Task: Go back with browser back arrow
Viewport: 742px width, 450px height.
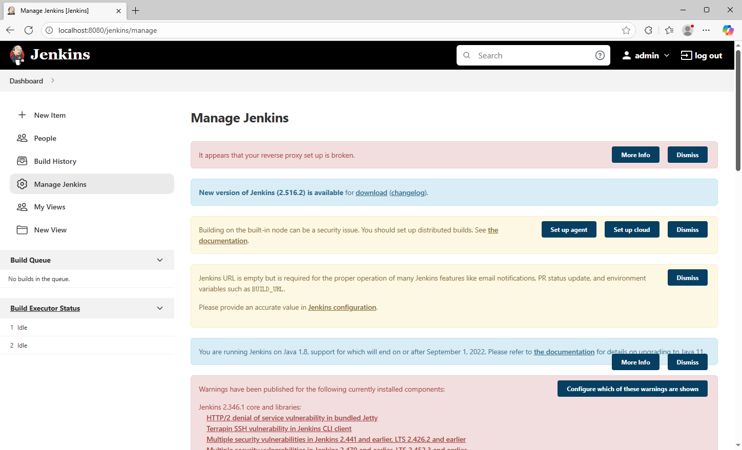Action: pos(10,30)
